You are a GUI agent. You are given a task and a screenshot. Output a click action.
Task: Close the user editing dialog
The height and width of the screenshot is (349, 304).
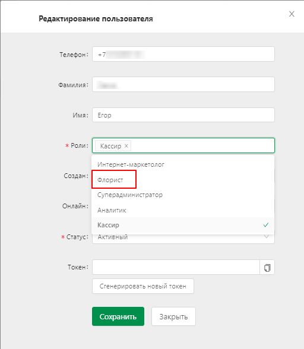[292, 14]
